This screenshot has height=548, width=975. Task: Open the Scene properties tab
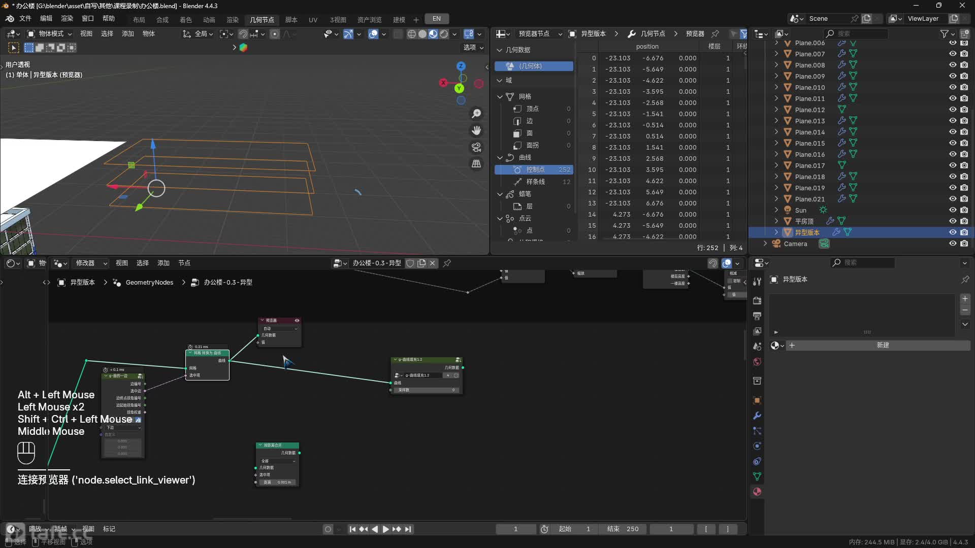point(757,347)
